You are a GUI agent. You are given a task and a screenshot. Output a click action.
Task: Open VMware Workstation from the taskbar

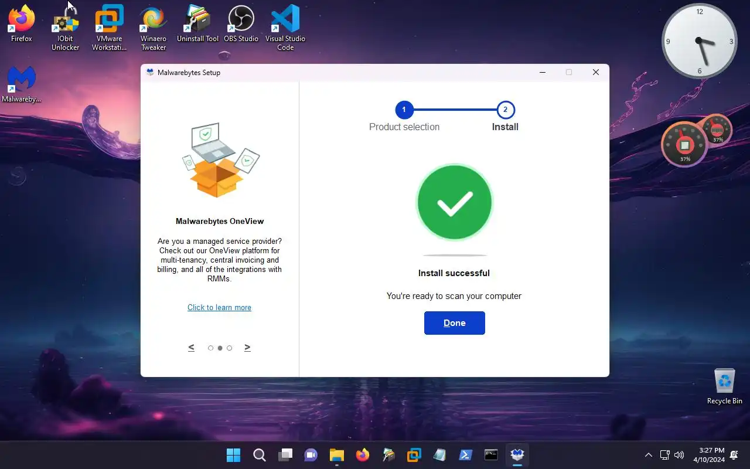click(414, 455)
